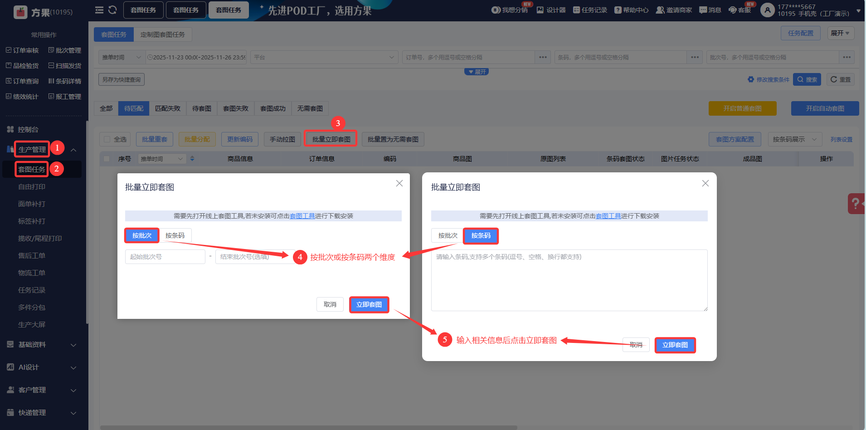Switch to the 套图失败 status tab
The image size is (866, 430).
pos(236,108)
